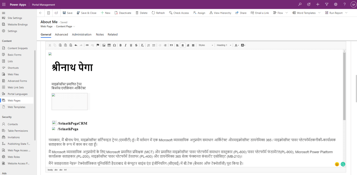Open the Administration tab
Image resolution: width=357 pixels, height=175 pixels.
tap(82, 35)
